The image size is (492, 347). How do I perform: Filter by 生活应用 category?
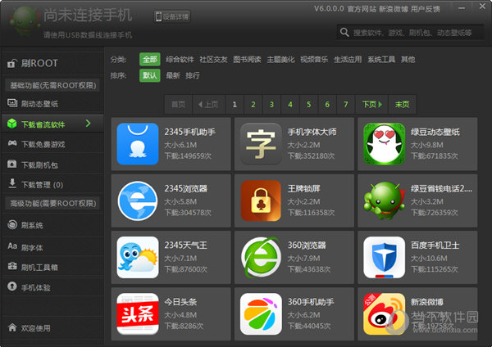[348, 59]
